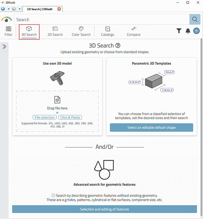Click the 'Use own 3D model' heading

point(57,63)
